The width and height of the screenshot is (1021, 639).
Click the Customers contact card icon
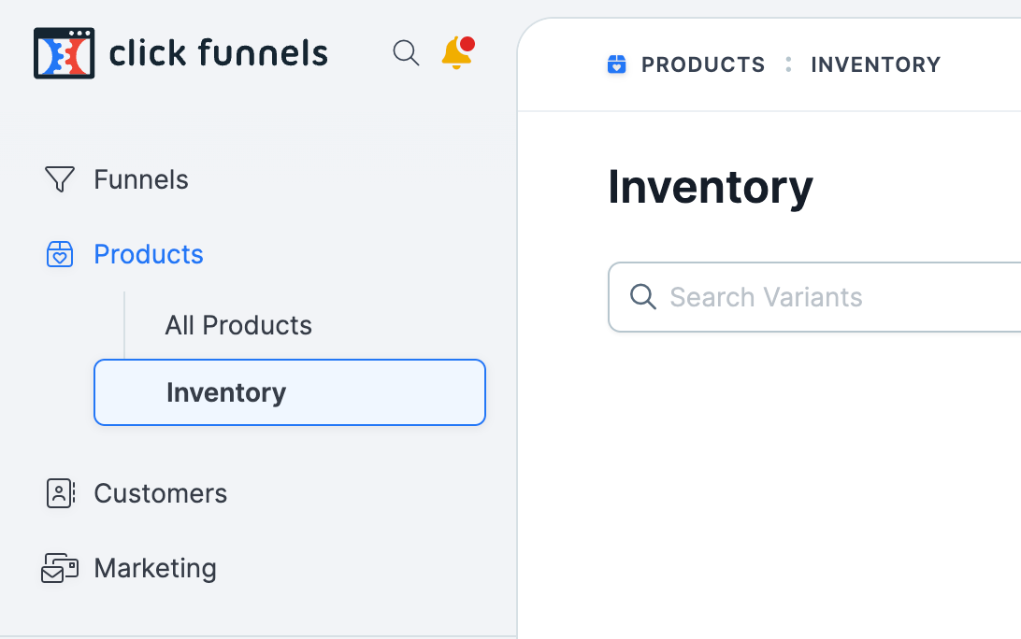tap(61, 493)
